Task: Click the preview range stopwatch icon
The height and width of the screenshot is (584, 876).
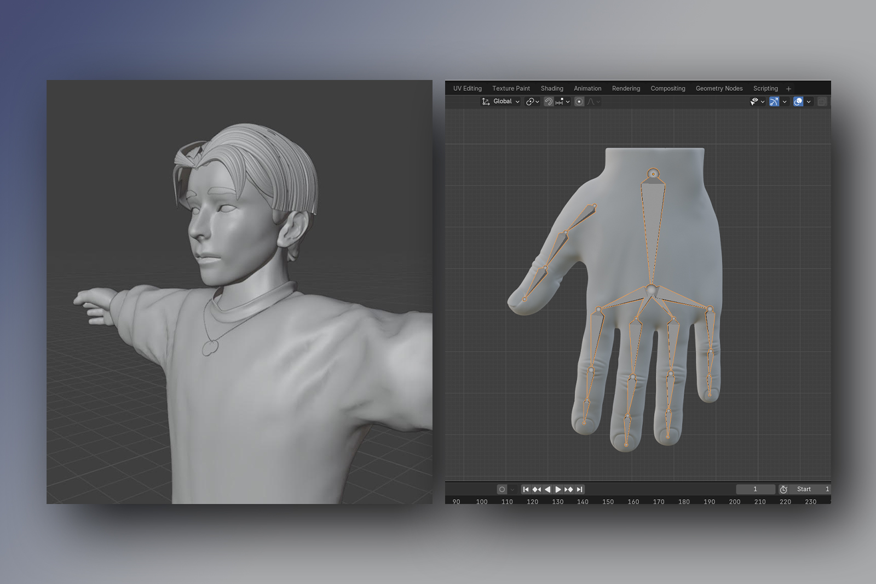Action: (783, 489)
